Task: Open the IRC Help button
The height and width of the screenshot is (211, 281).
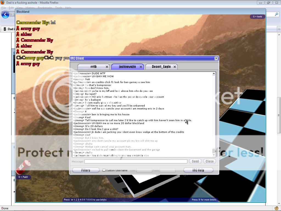Action: [198, 170]
